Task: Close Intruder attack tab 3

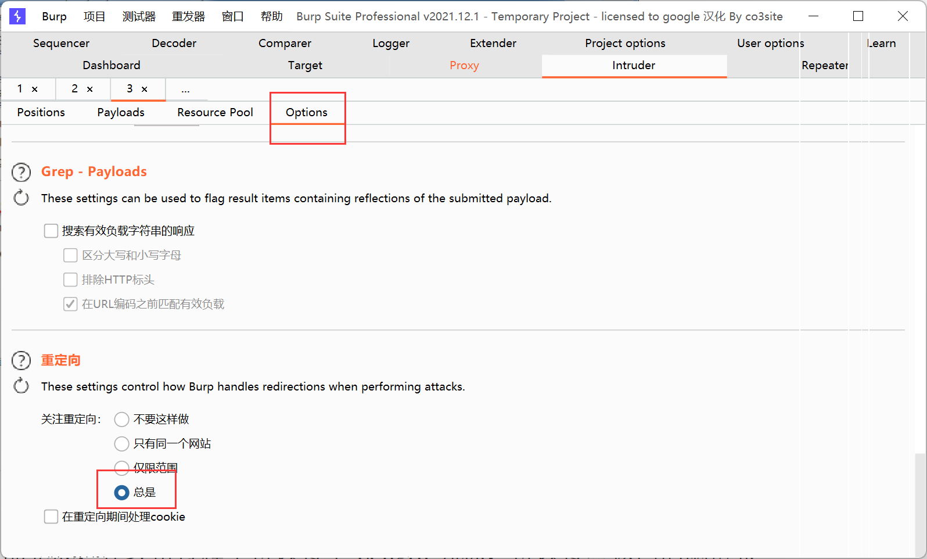Action: (x=145, y=89)
